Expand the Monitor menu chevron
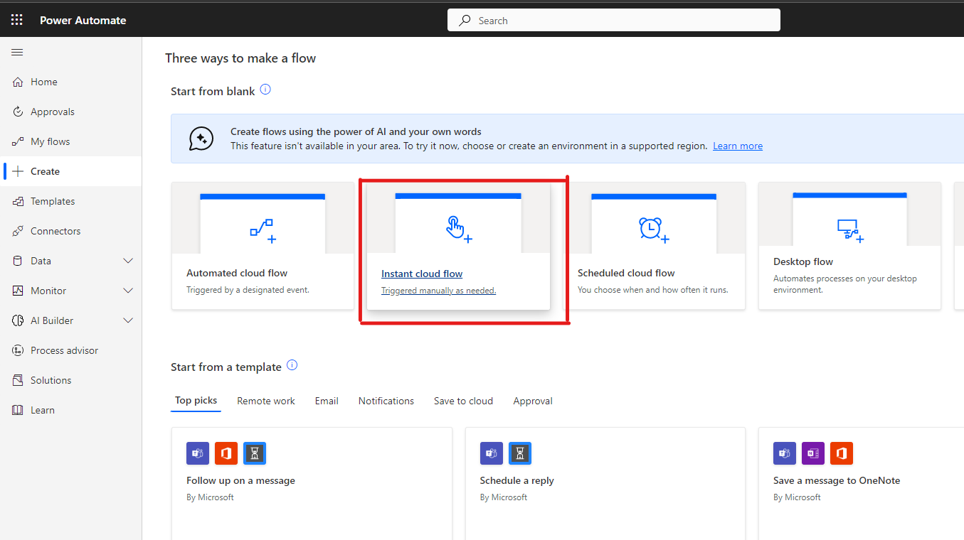The image size is (964, 540). click(x=128, y=291)
